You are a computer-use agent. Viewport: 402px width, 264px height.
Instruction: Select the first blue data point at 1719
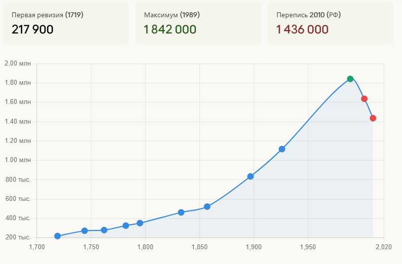(57, 236)
